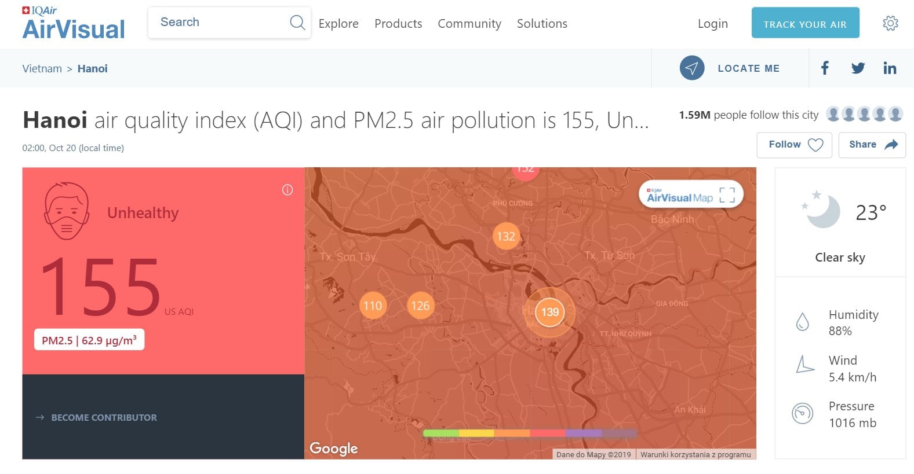The image size is (914, 474).
Task: Open the Community menu
Action: point(469,24)
